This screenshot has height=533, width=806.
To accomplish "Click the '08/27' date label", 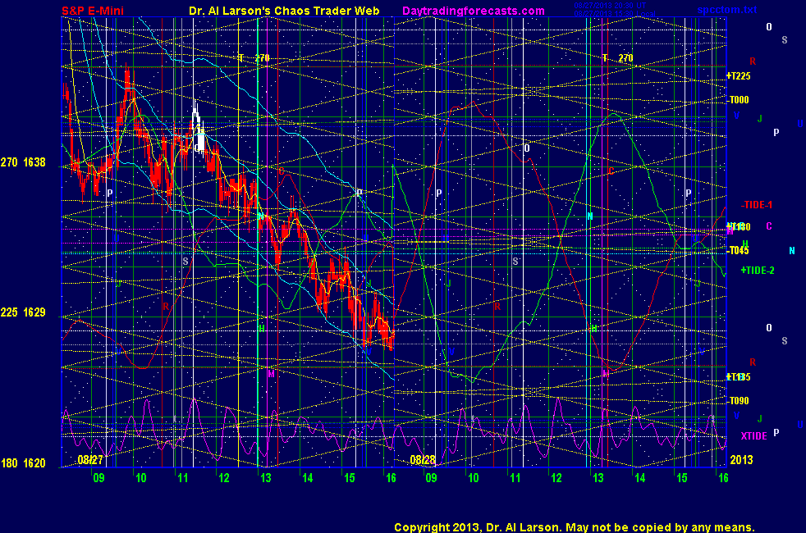I will tap(90, 459).
